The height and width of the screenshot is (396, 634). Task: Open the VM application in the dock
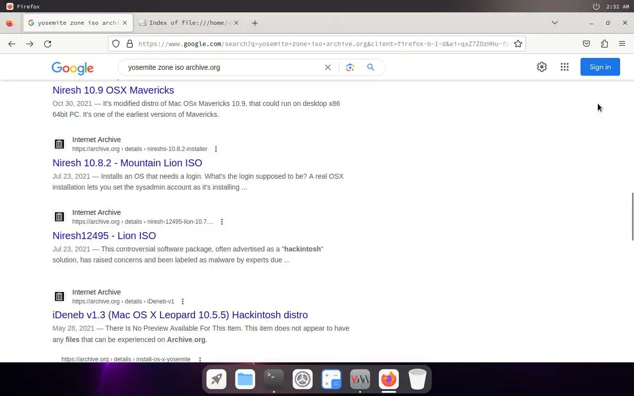[x=360, y=380]
